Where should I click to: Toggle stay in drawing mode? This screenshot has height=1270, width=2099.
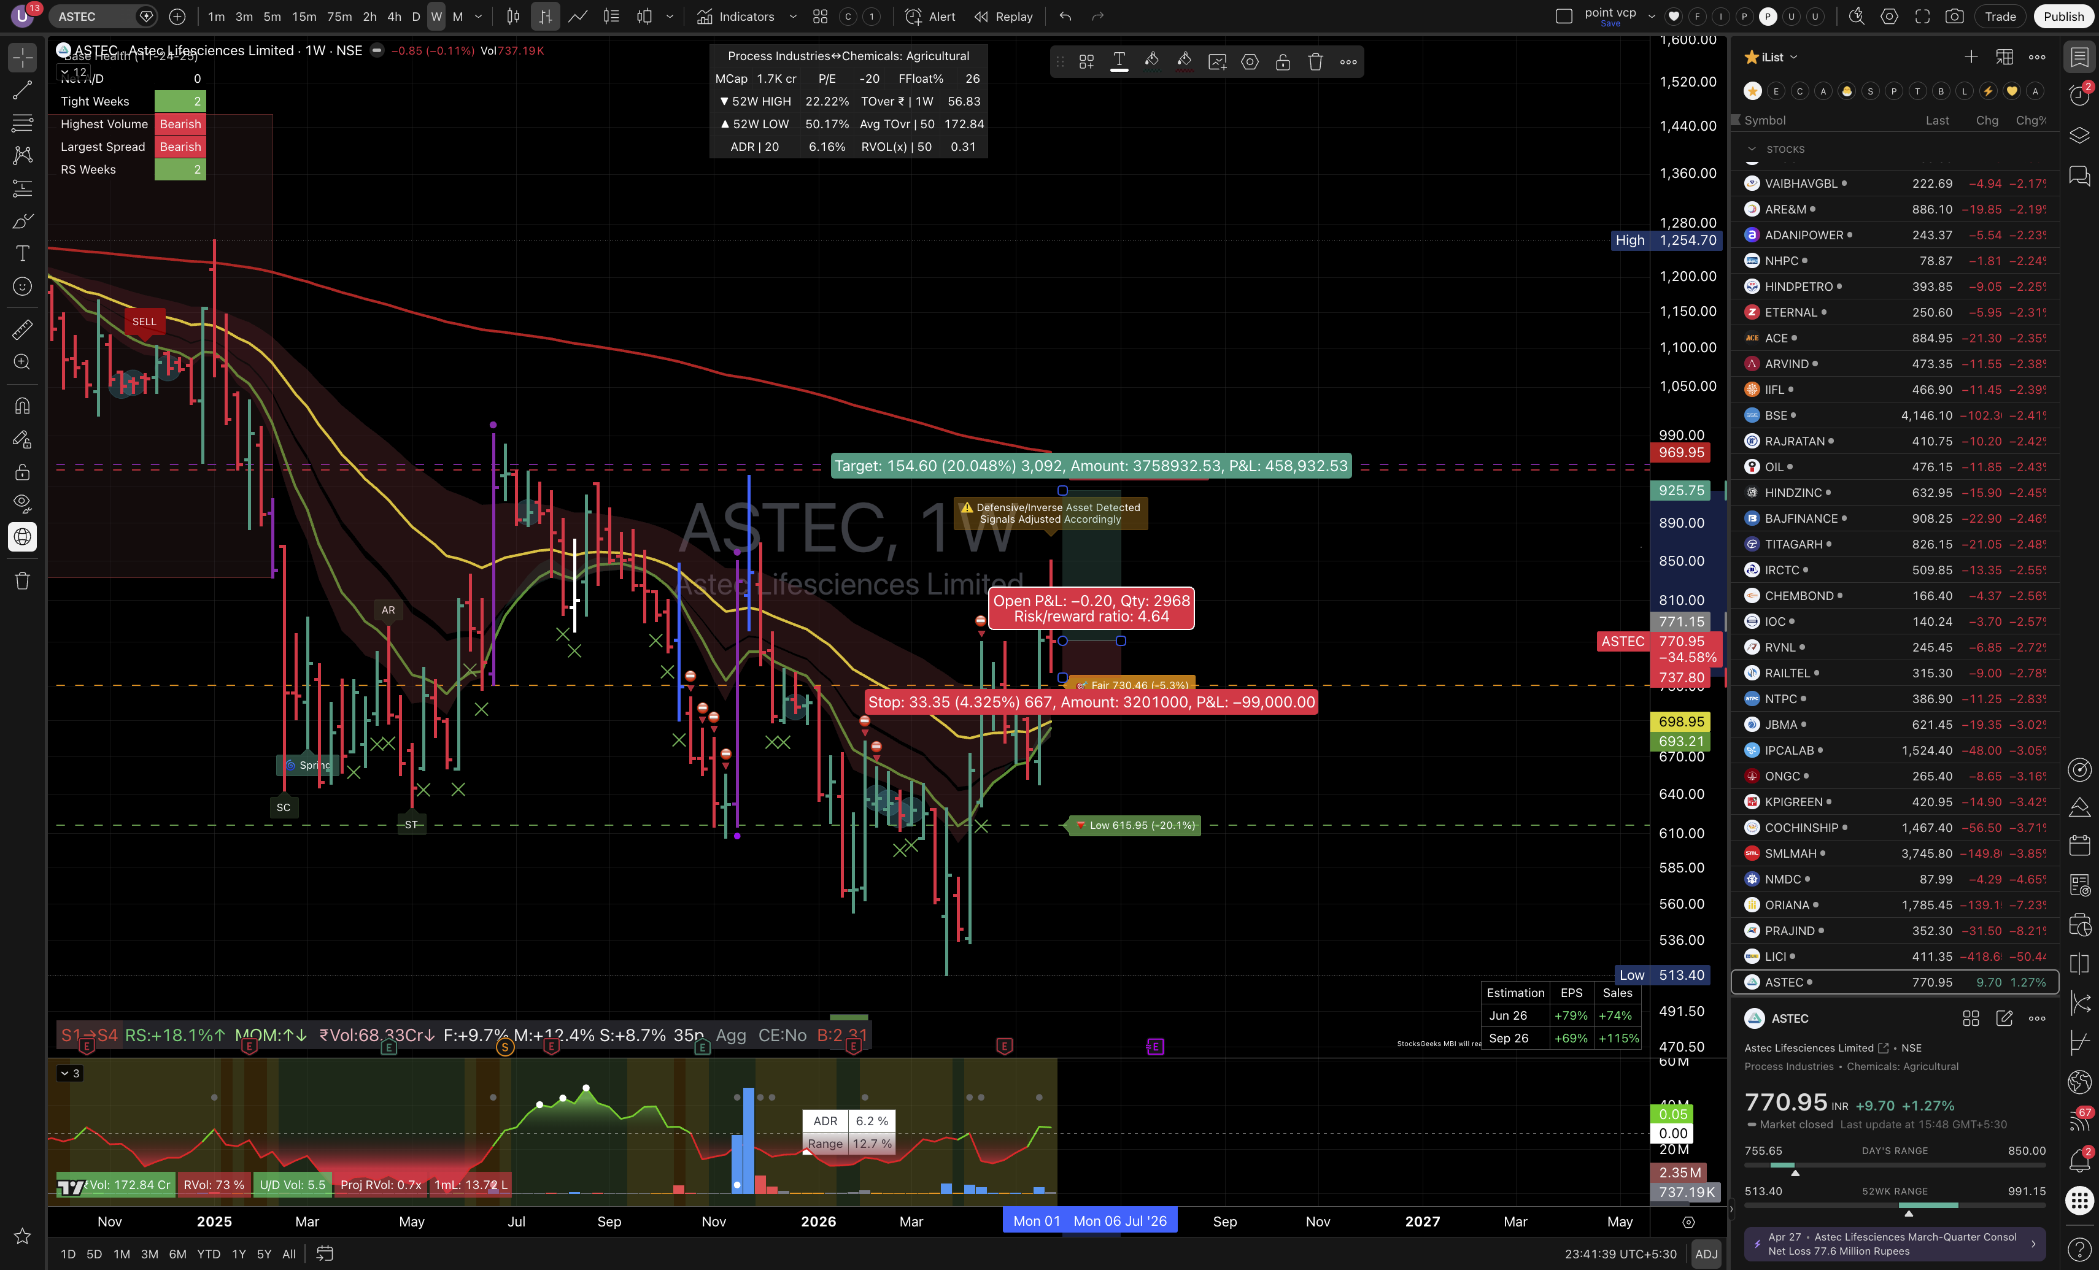coord(23,439)
